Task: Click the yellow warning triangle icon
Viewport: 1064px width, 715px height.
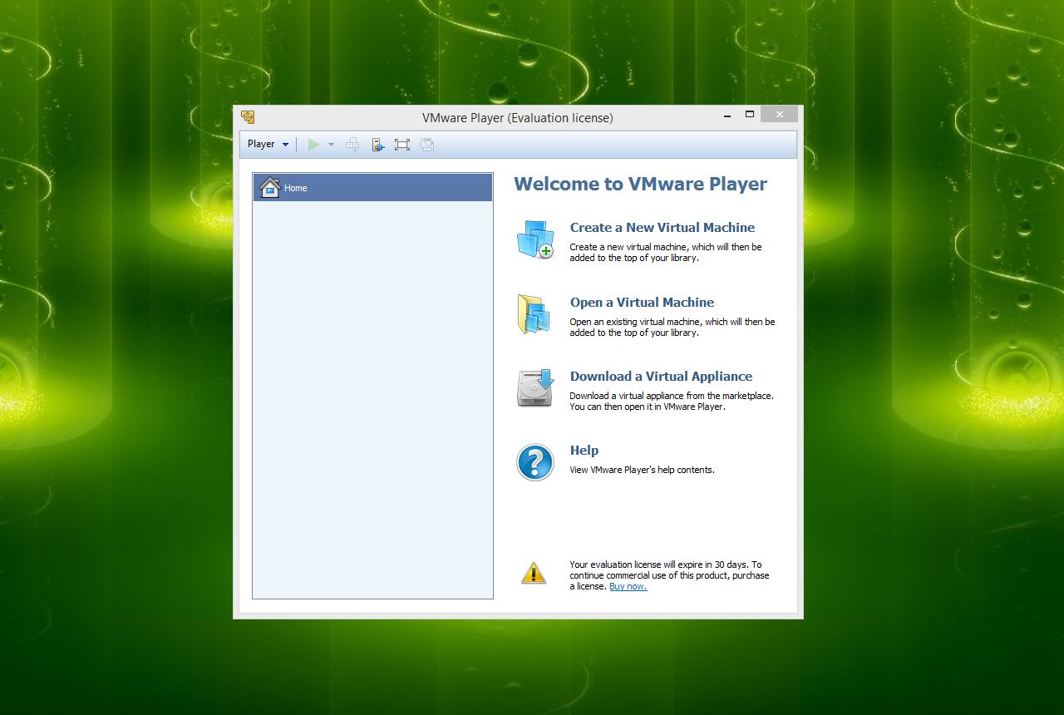Action: point(534,573)
